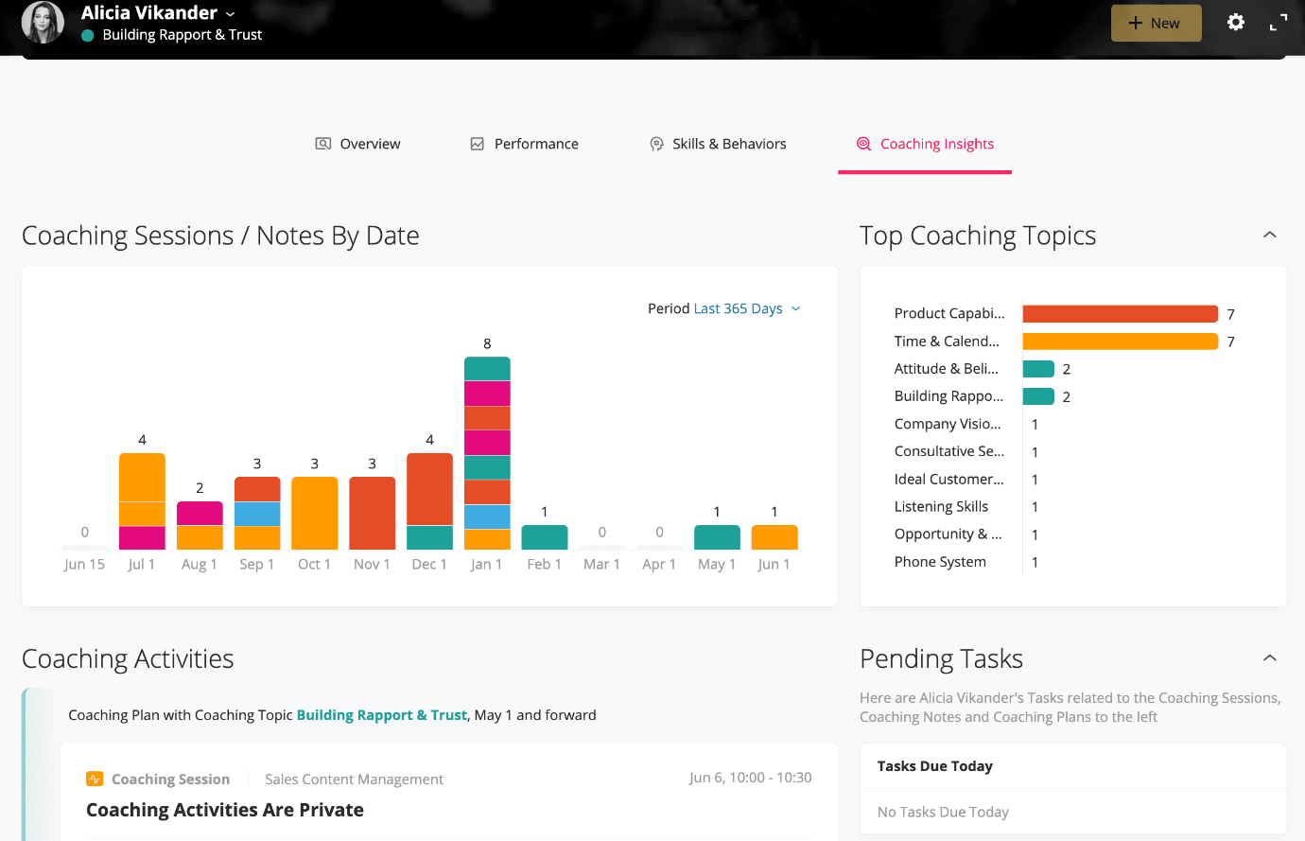Viewport: 1305px width, 841px height.
Task: Click the Product Capabilities red bar
Action: [1120, 314]
